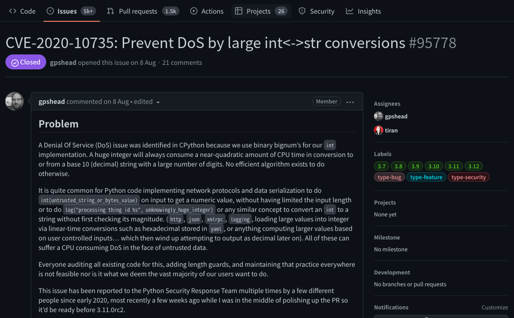Click gpshead avatar beside the comment

coord(14,101)
